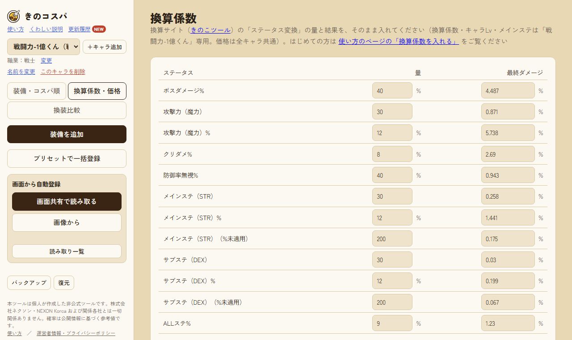Open the 使い方 link under the logo
Viewport: 572px width, 340px height.
tap(16, 29)
